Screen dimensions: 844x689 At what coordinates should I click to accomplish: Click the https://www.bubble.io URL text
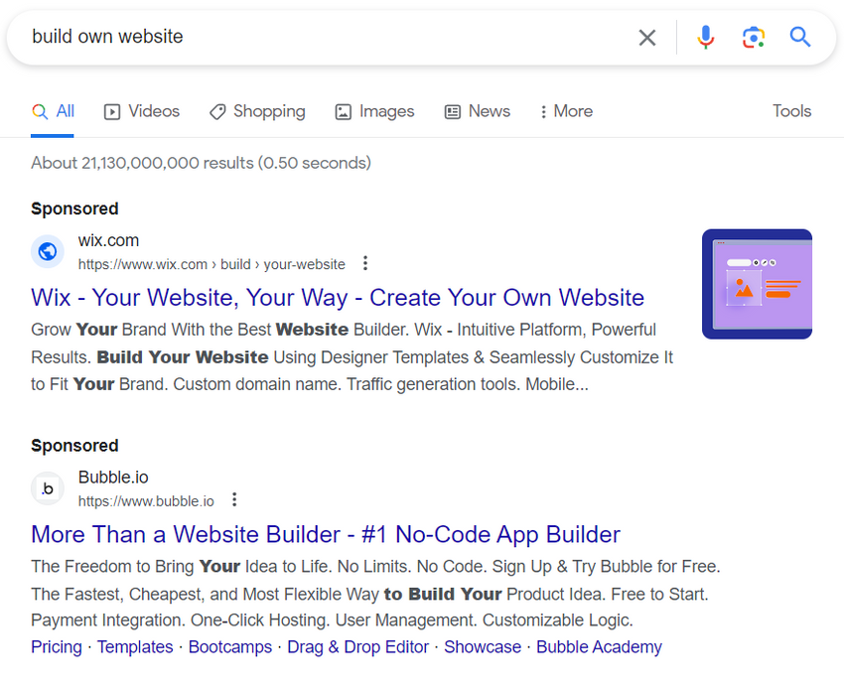tap(146, 501)
